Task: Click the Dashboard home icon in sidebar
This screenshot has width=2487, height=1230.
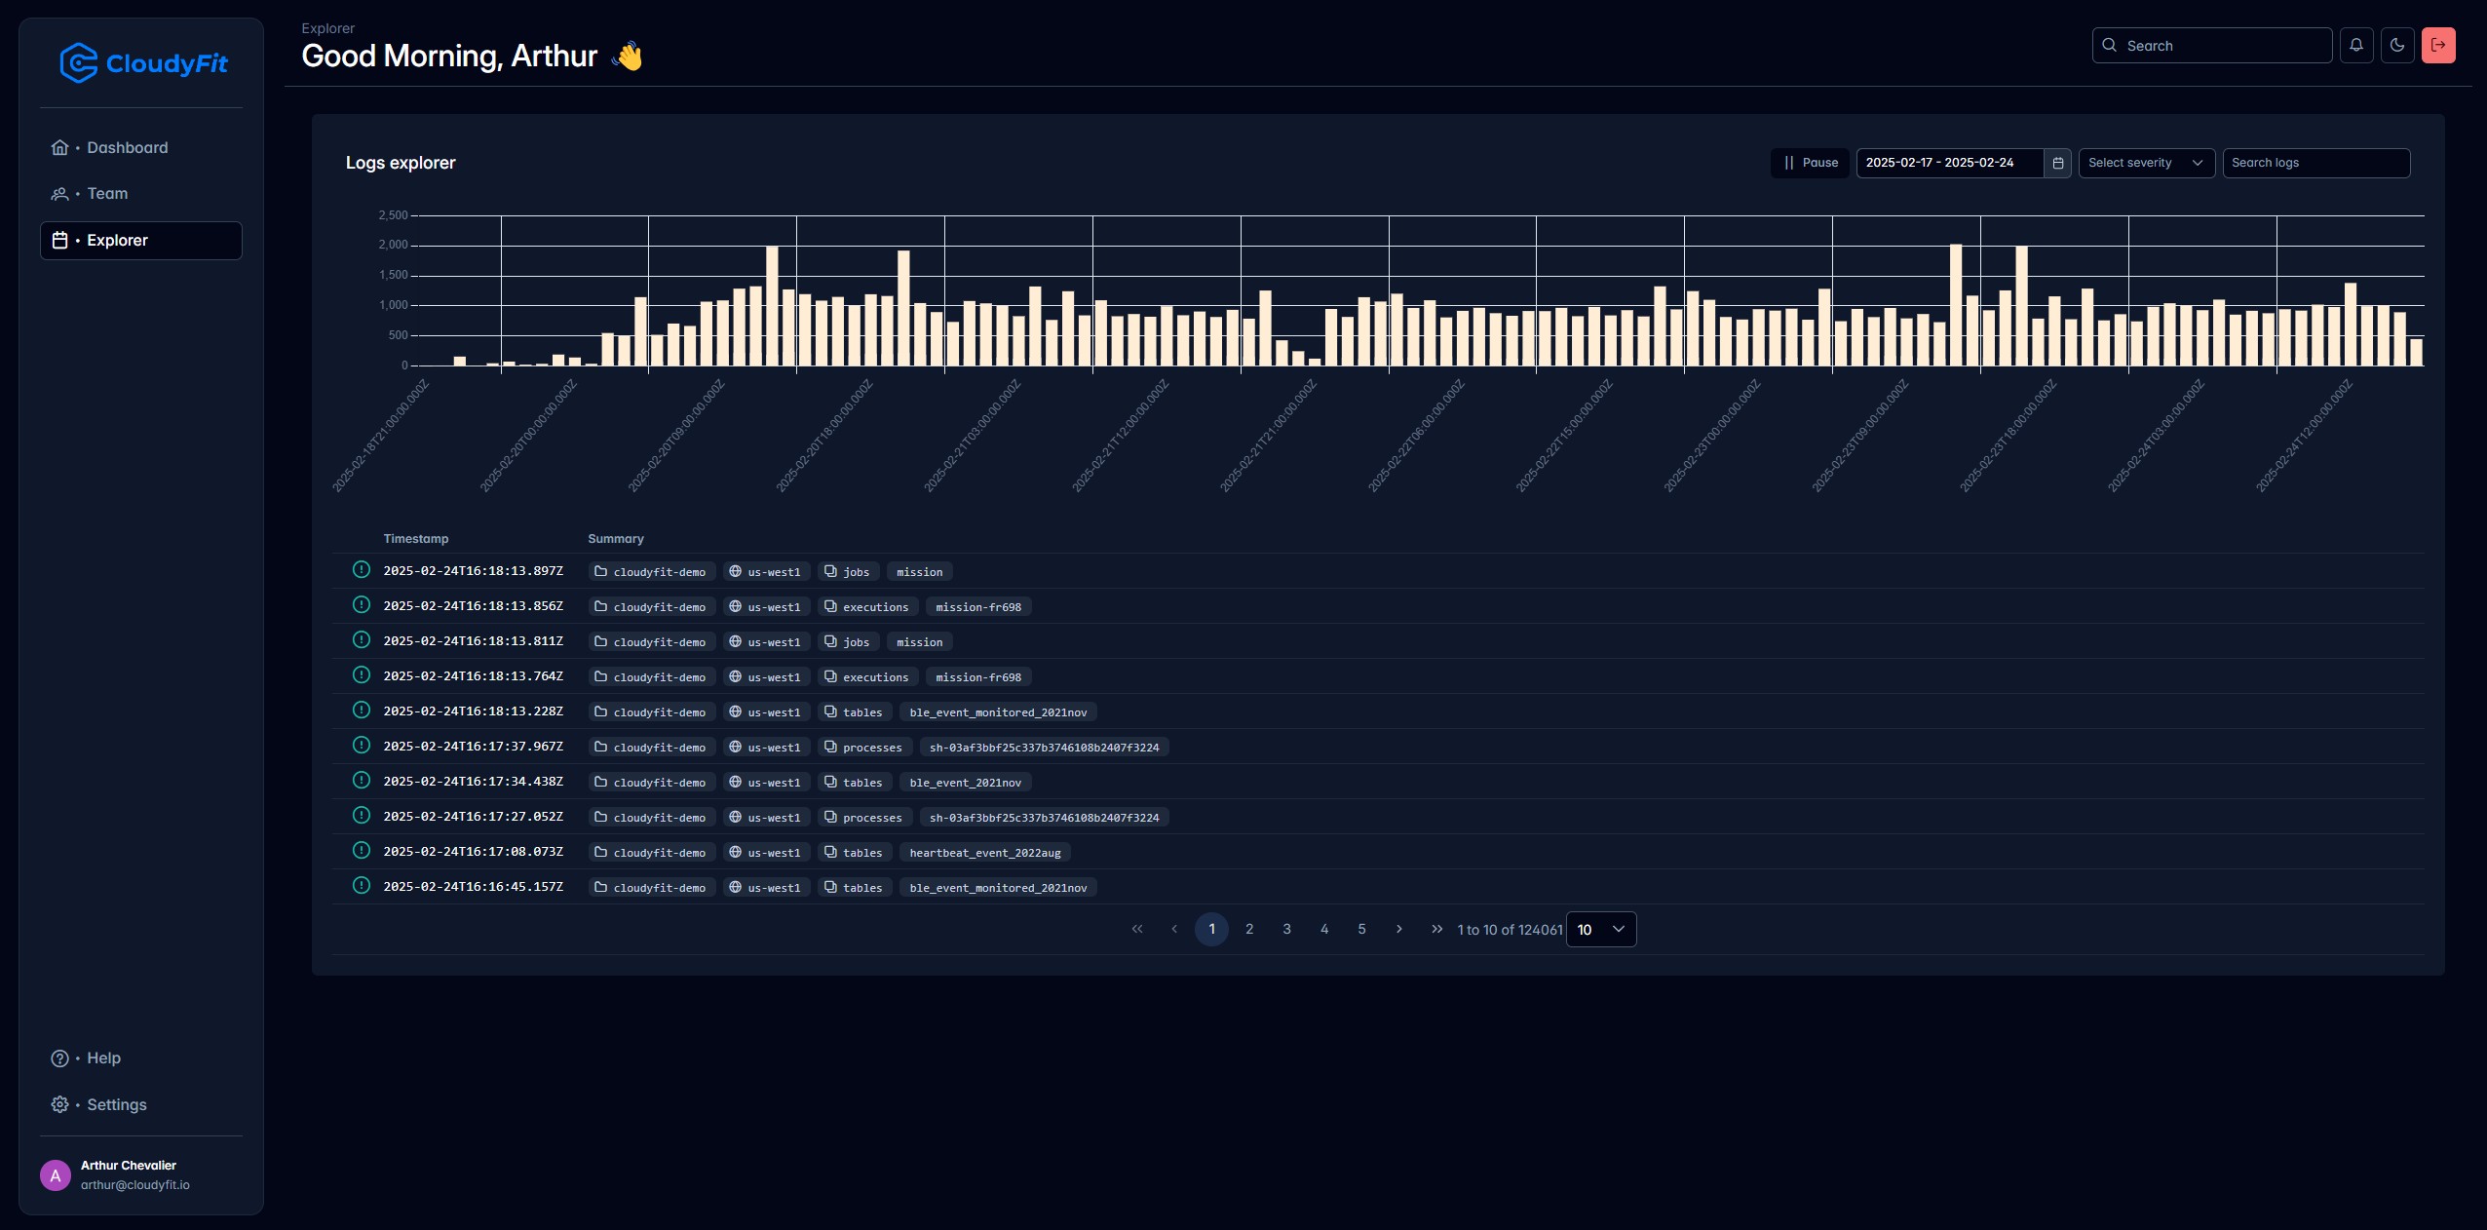Action: (x=60, y=147)
